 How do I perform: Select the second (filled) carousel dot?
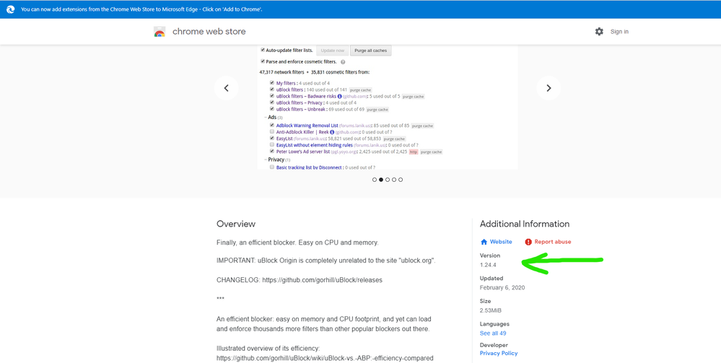381,180
